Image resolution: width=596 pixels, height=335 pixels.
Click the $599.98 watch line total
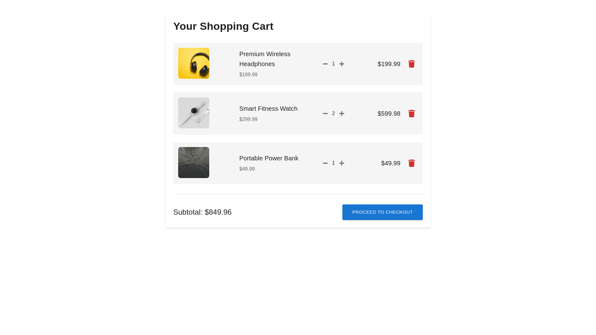coord(389,114)
